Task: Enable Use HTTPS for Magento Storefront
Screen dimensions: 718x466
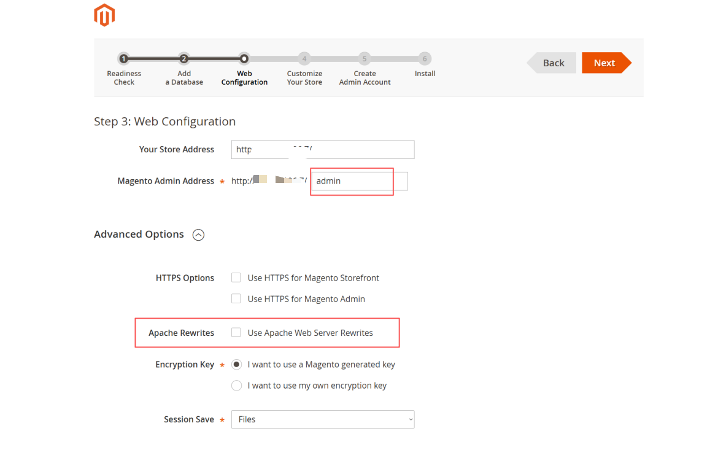Action: (236, 278)
